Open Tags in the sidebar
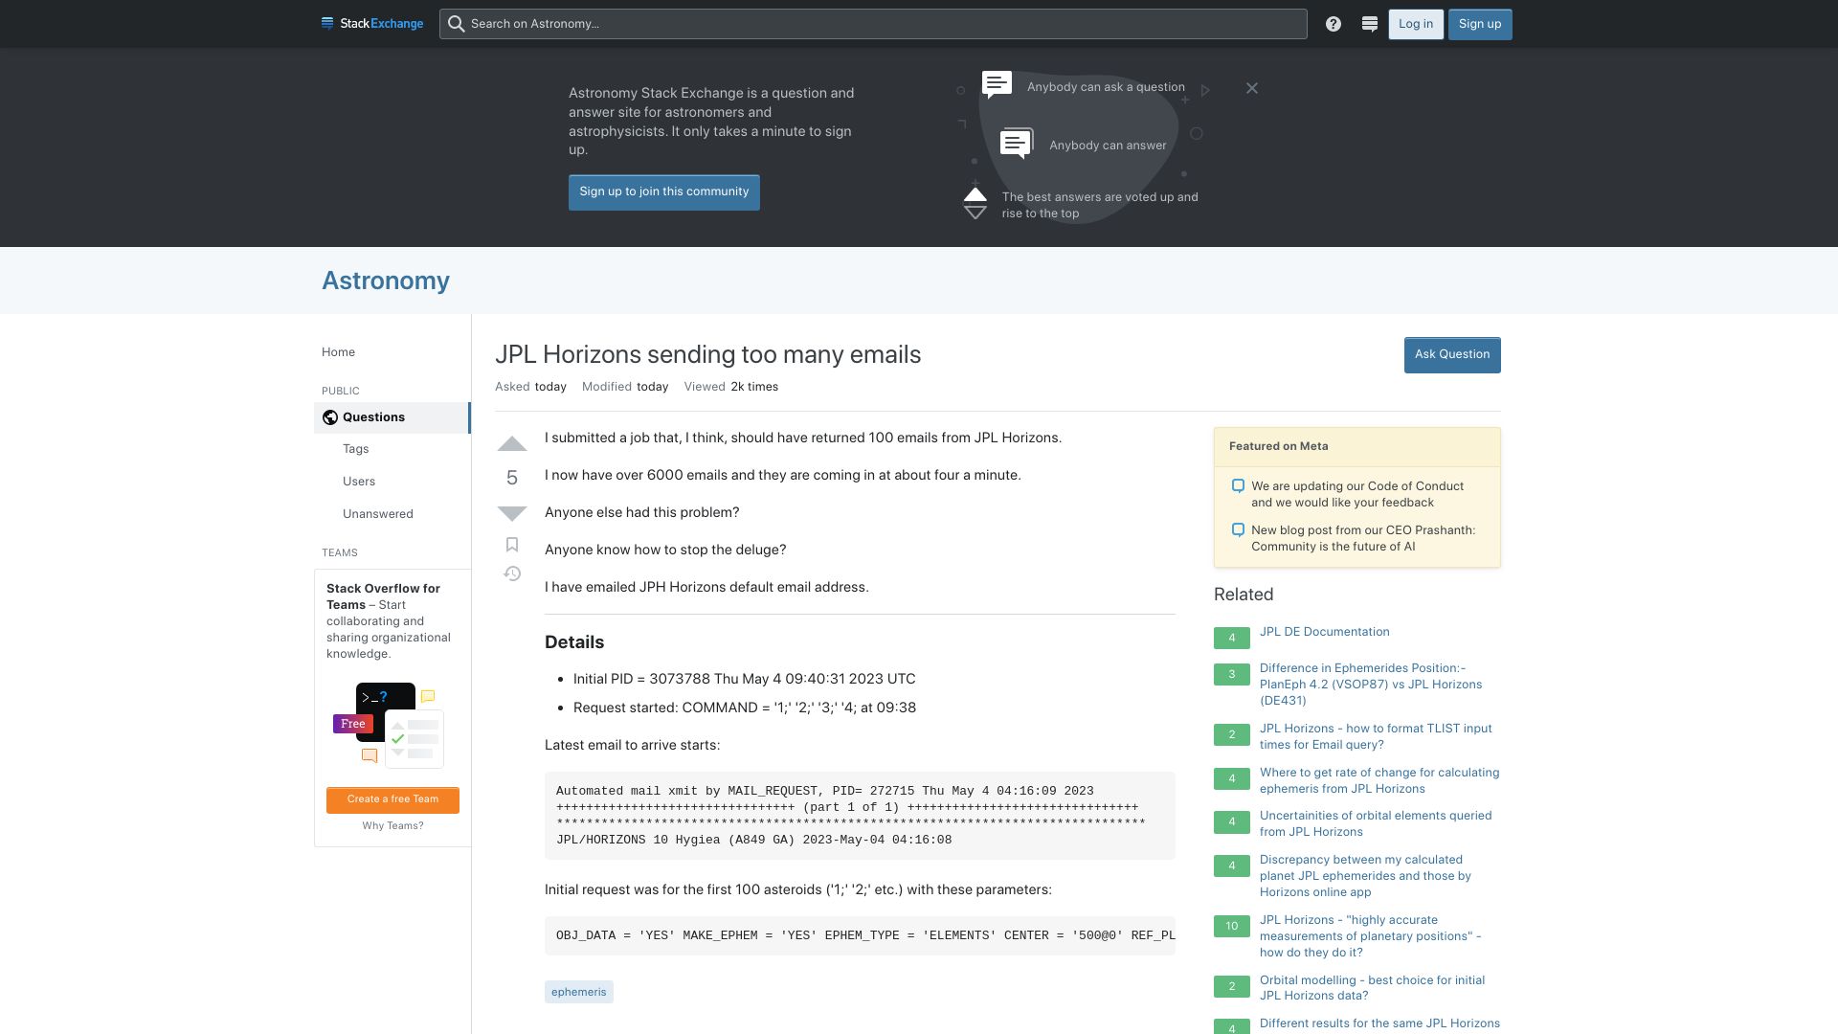The height and width of the screenshot is (1034, 1838). point(355,449)
